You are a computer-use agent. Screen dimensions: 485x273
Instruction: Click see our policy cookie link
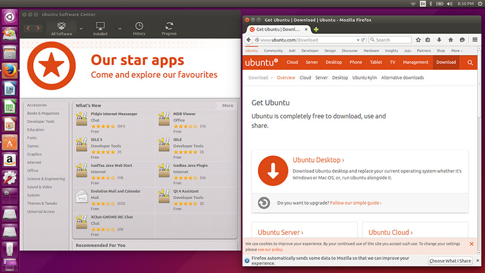click(x=270, y=249)
